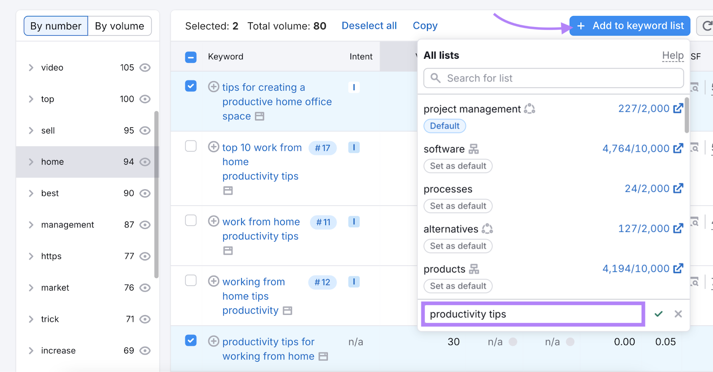Open project management list in new window
Image resolution: width=713 pixels, height=372 pixels.
click(678, 109)
